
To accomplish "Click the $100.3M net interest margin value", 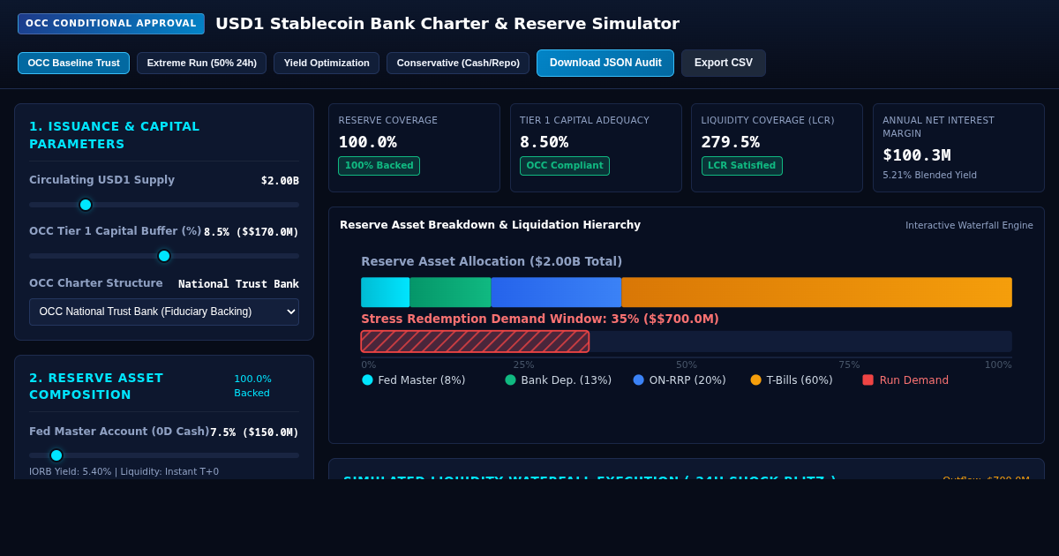I will (x=917, y=155).
